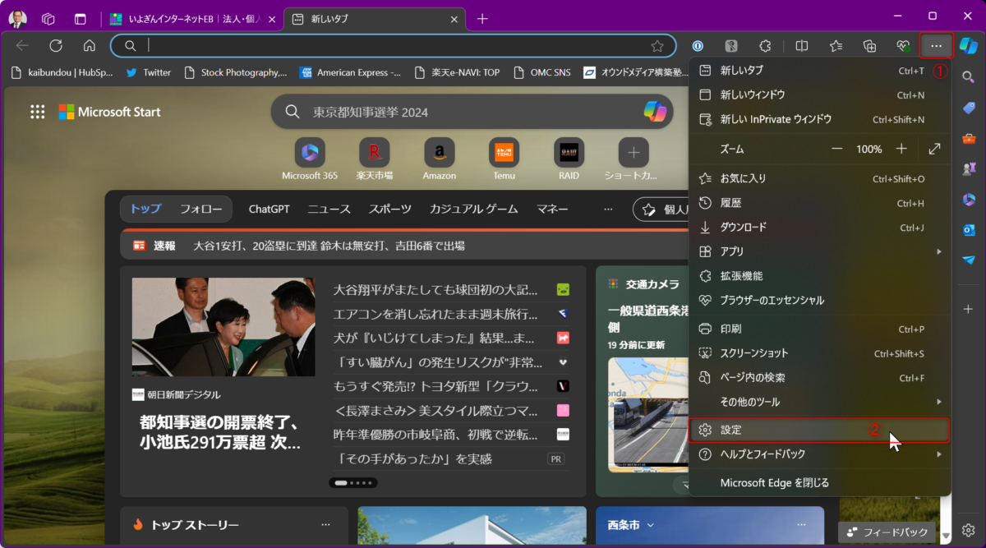This screenshot has height=548, width=986.
Task: Click the Settings and more ellipsis button
Action: coord(937,46)
